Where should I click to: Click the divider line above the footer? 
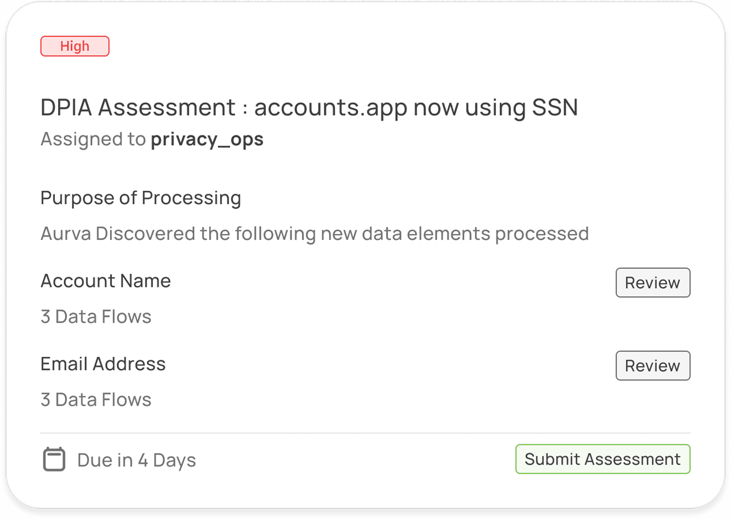click(x=365, y=433)
